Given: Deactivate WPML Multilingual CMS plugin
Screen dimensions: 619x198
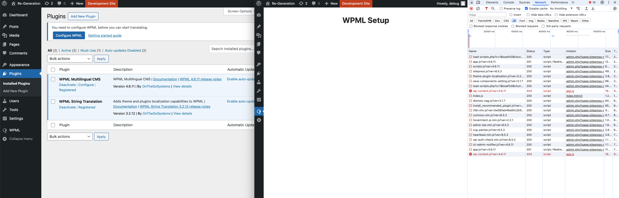Looking at the screenshot, I should coord(67,85).
